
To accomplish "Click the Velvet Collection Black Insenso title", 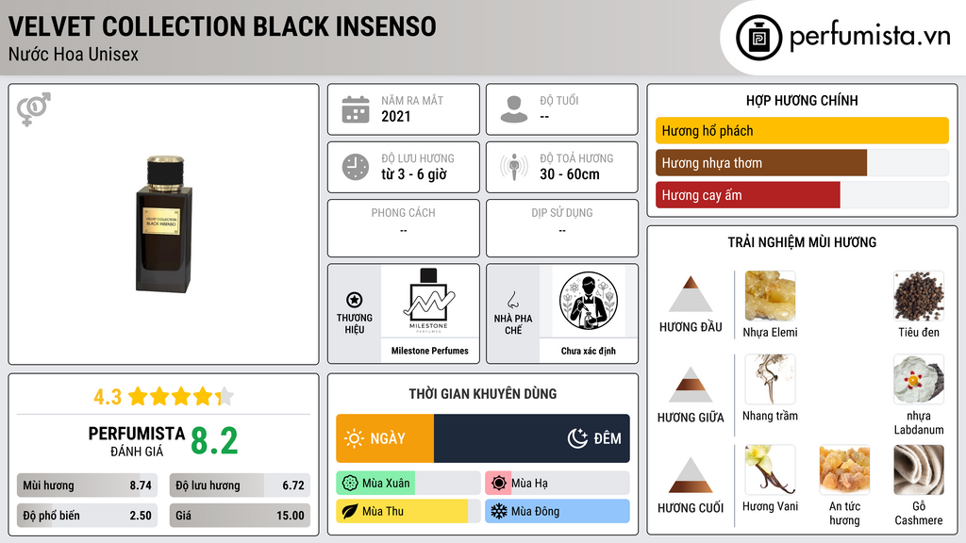I will click(x=223, y=26).
